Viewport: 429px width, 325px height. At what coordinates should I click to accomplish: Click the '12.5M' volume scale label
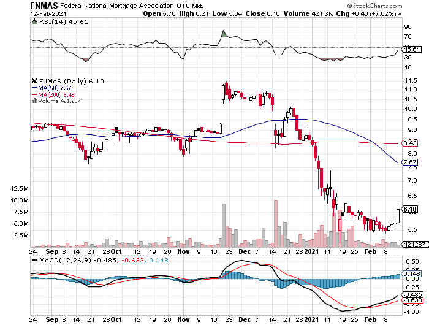[20, 189]
